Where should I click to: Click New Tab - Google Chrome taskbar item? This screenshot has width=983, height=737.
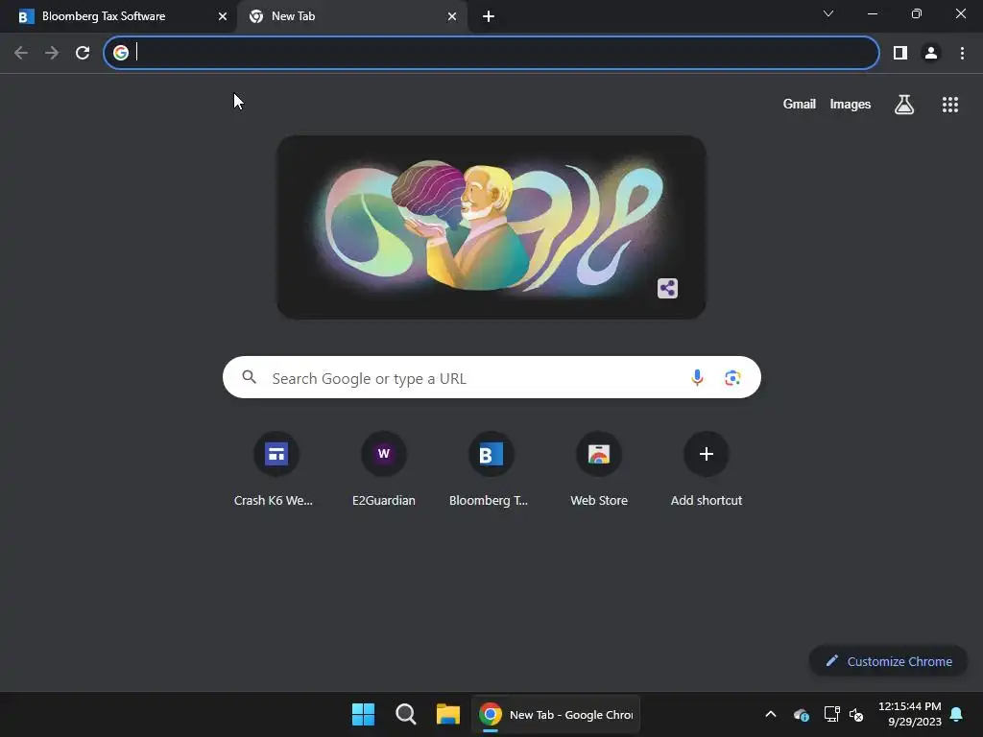tap(556, 714)
